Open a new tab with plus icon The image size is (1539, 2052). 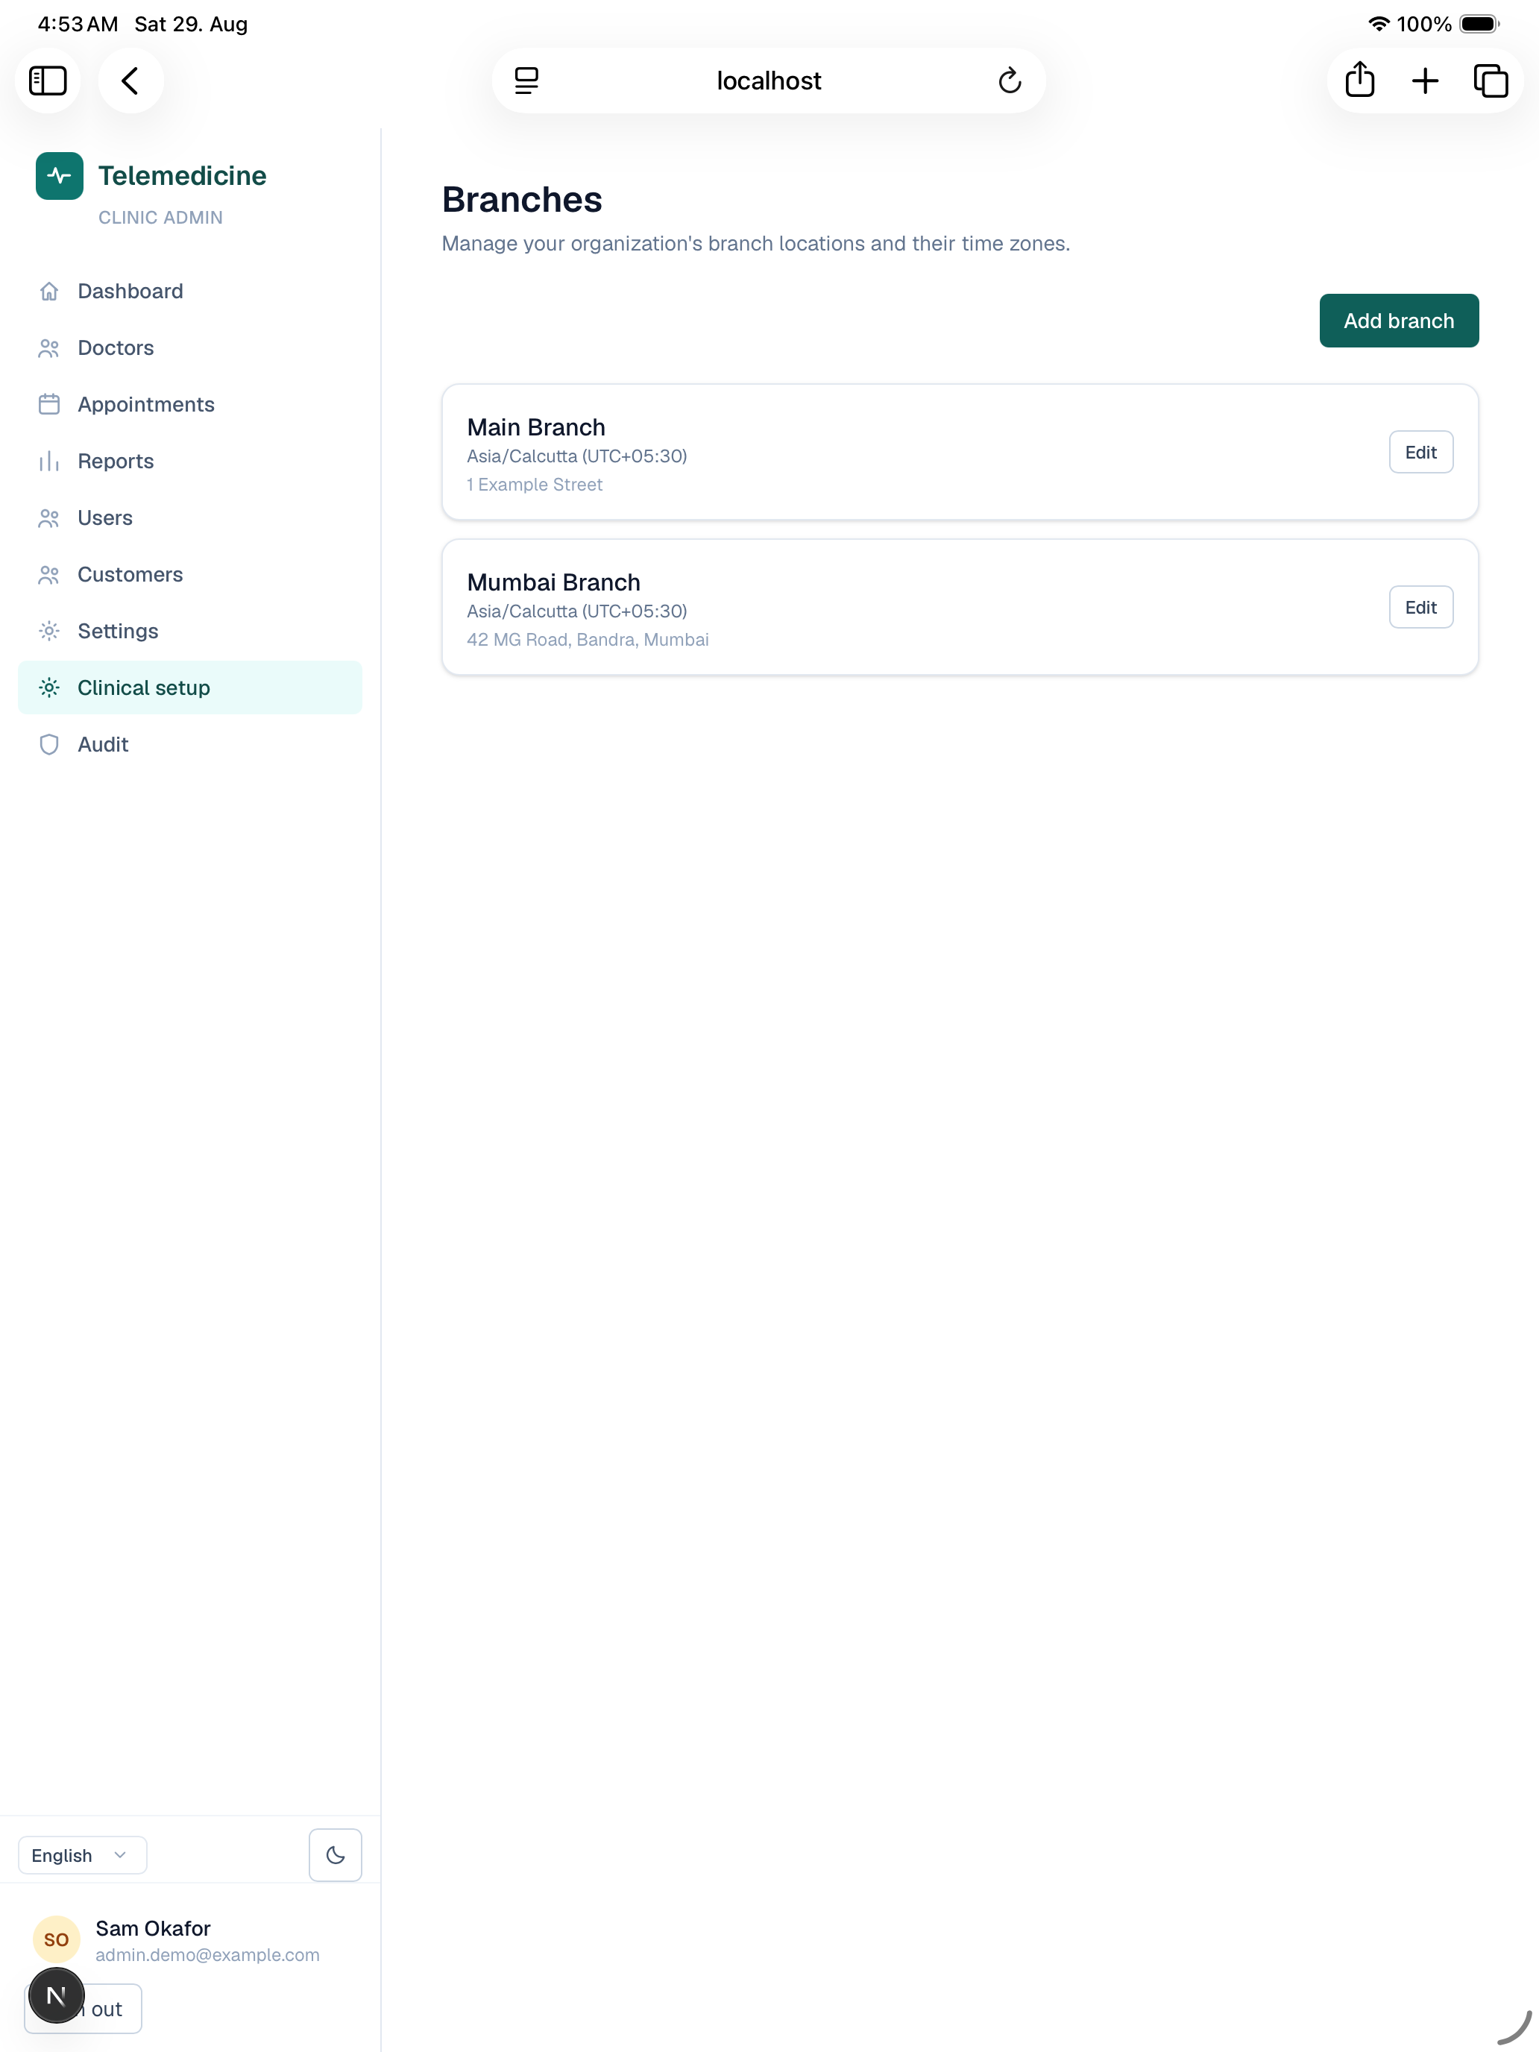(1425, 81)
